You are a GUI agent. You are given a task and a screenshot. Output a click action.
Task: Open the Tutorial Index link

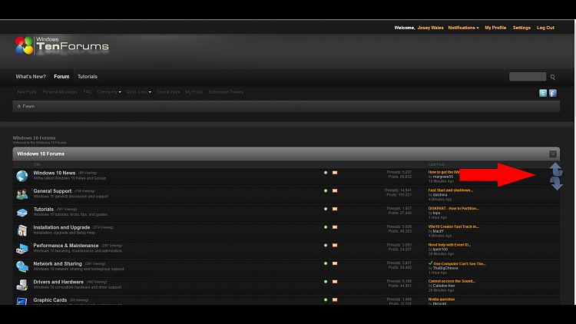tap(168, 92)
